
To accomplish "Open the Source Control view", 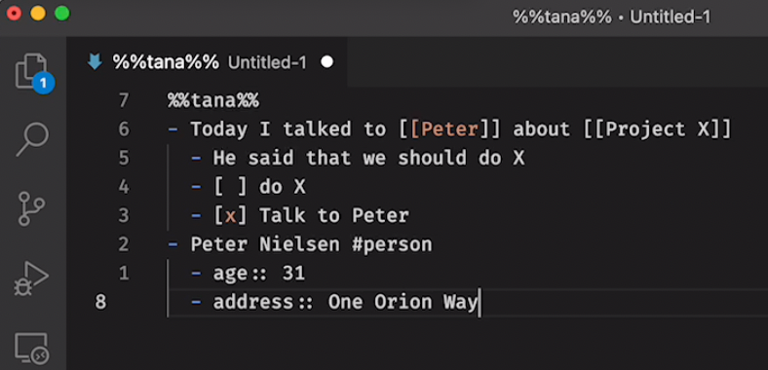I will tap(31, 209).
